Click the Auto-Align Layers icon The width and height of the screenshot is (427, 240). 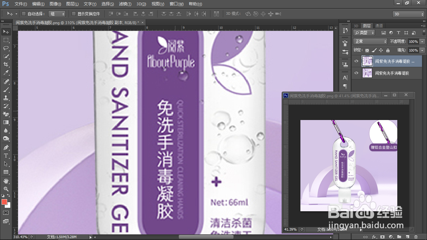(216, 14)
